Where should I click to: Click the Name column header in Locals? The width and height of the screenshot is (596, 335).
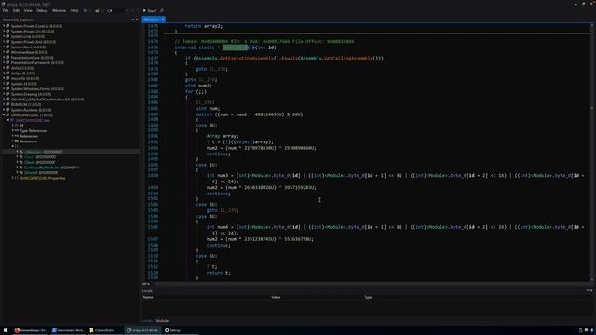[x=148, y=297]
